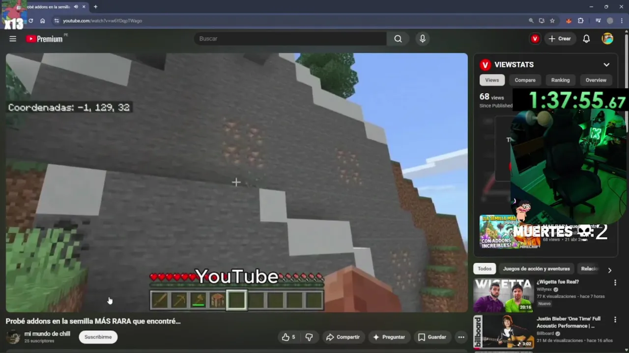Open the notifications bell
Screen dimensions: 629x353
586,39
